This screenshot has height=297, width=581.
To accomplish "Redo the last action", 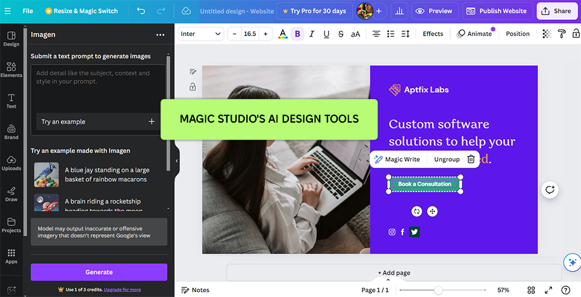I will click(161, 11).
